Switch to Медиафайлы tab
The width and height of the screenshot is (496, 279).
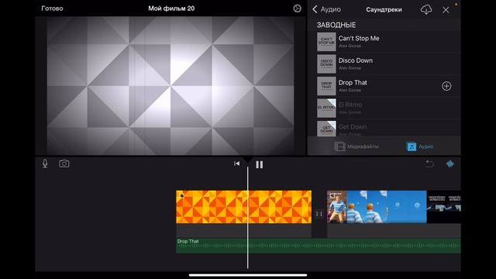pyautogui.click(x=356, y=146)
